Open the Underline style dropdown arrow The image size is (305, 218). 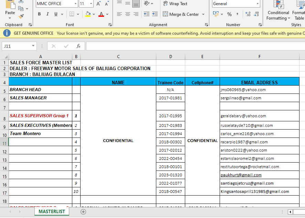62,14
